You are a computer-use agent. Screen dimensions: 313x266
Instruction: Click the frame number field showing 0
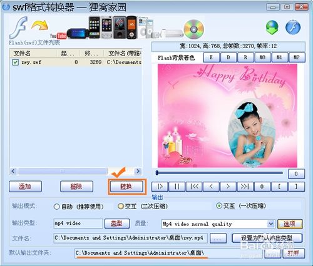[x=296, y=174]
